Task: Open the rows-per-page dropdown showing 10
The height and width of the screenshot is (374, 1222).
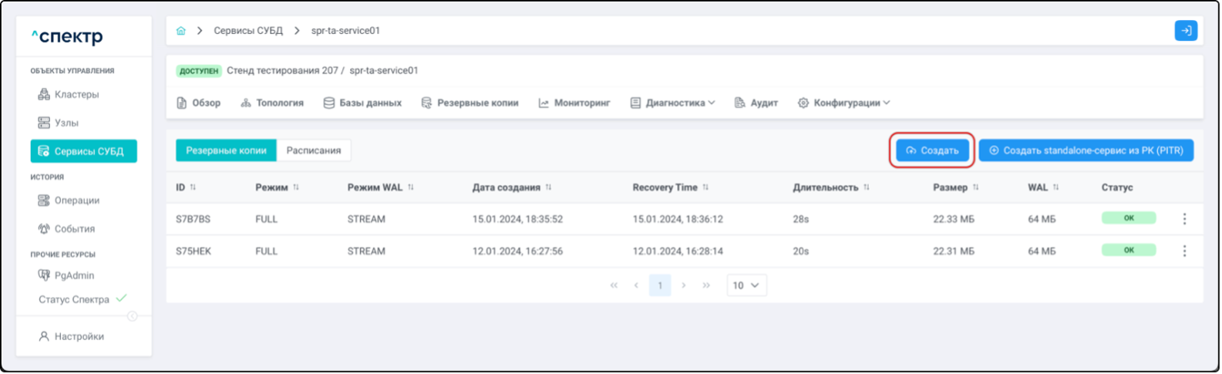Action: click(x=746, y=285)
